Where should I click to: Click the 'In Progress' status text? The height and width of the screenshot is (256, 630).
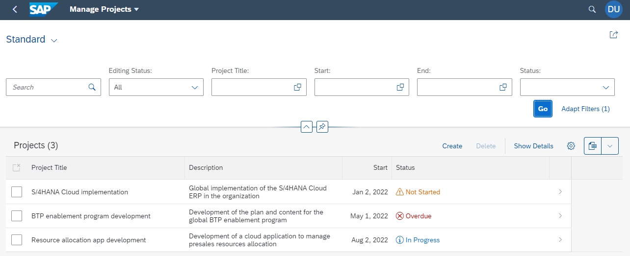[x=422, y=240]
